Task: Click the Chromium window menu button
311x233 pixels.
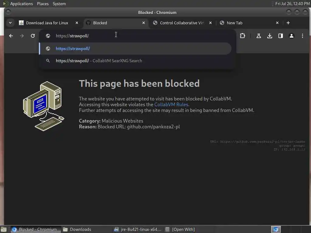Action: (8, 12)
